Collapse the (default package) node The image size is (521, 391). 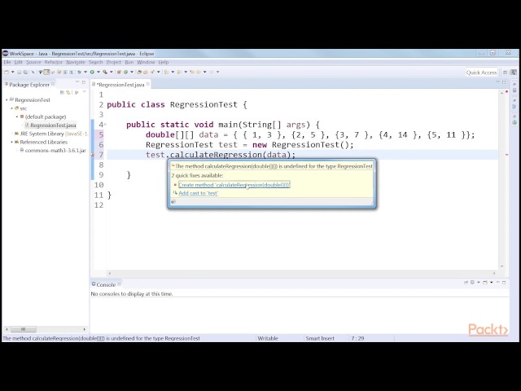17,116
